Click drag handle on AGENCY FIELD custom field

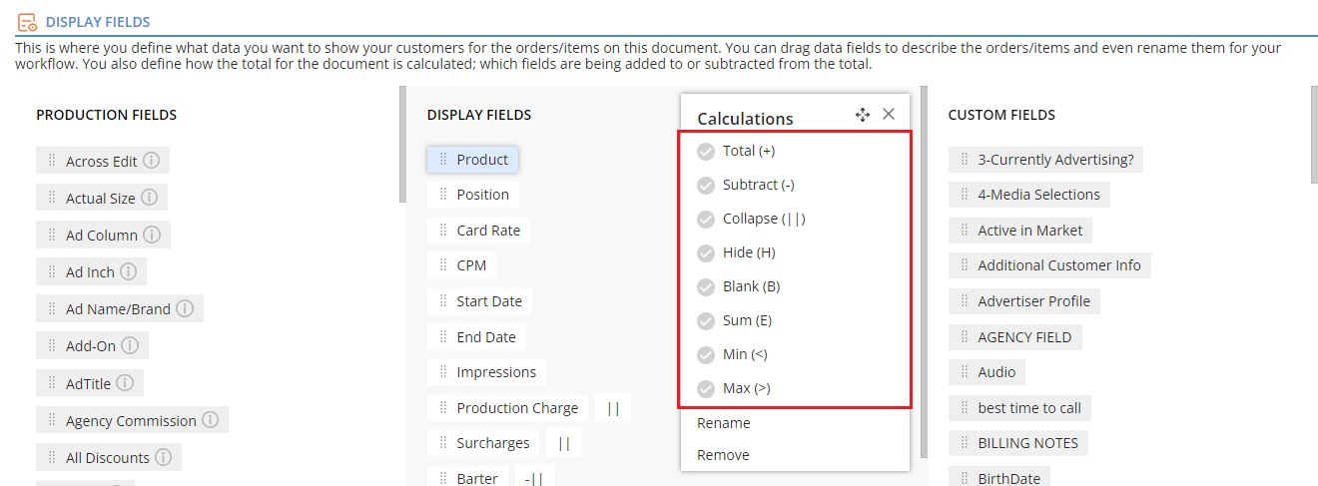pos(965,337)
